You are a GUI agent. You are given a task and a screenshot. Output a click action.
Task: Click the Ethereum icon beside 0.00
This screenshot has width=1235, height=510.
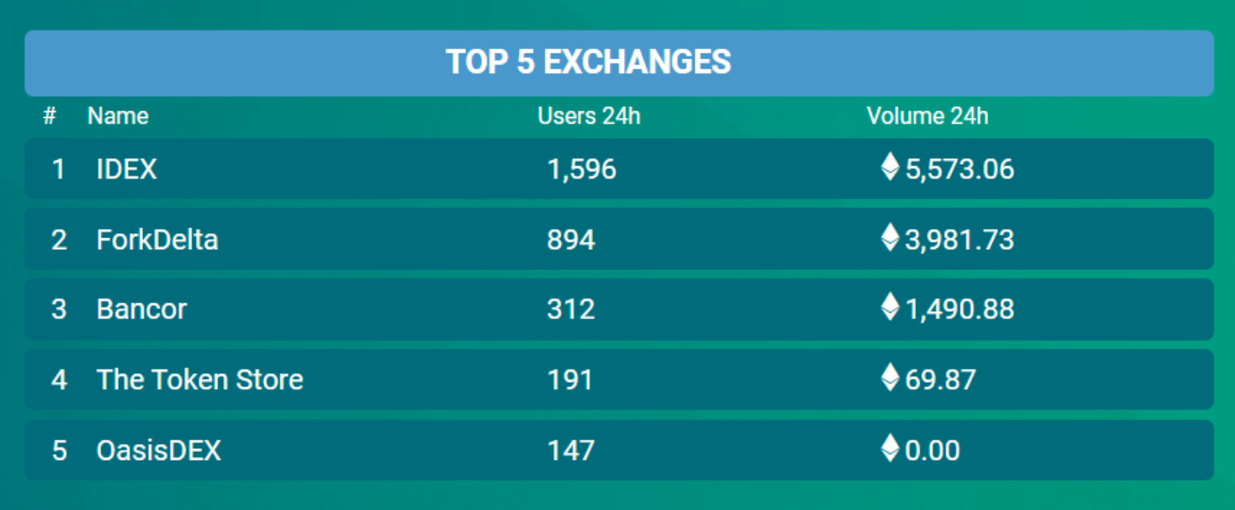(890, 447)
